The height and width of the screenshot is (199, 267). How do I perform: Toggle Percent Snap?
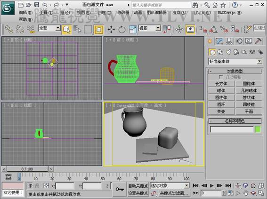coord(224,30)
